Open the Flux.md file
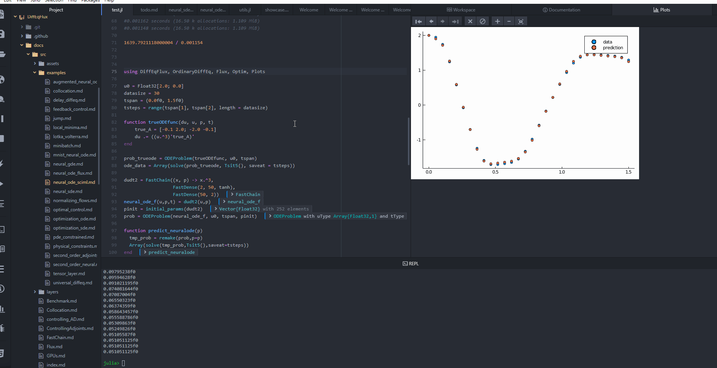The image size is (717, 368). (54, 347)
